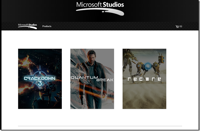Click the cart item count (1)
Viewport: 200px width, 131px height.
pos(181,26)
